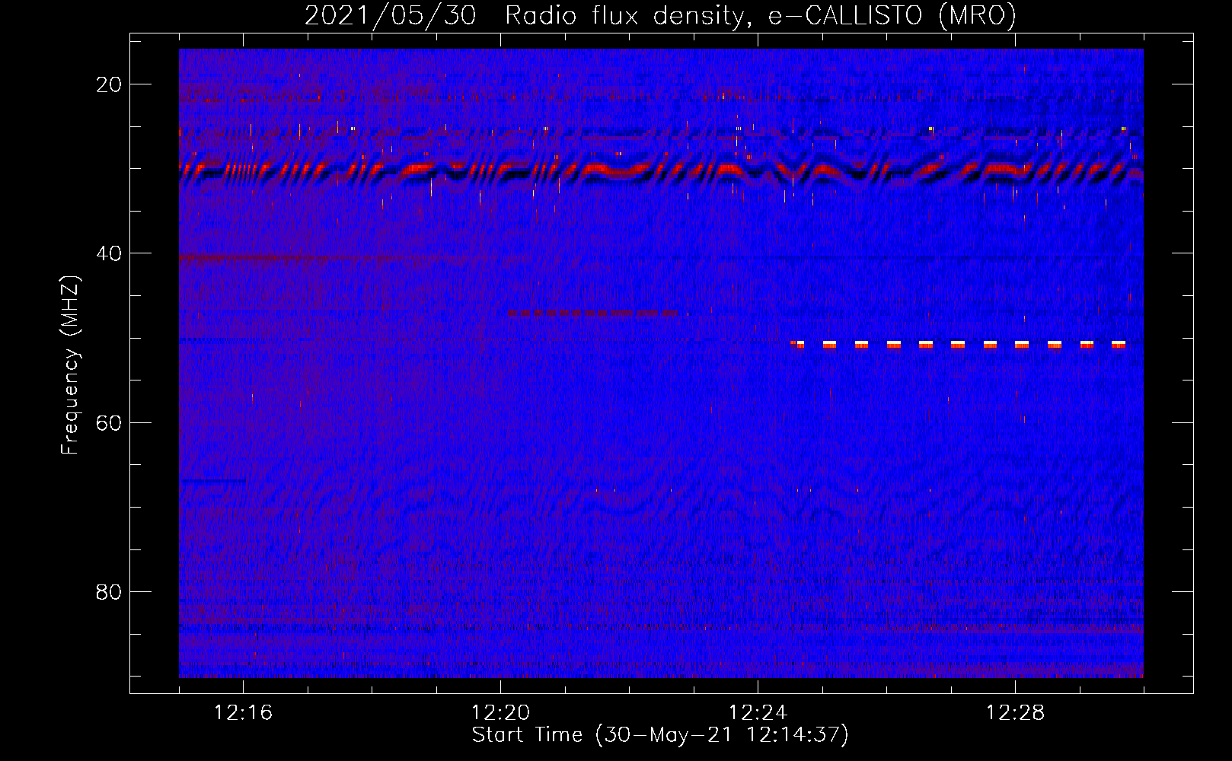Viewport: 1232px width, 761px height.
Task: Click the dark red dashed line near 47 MHz
Action: pos(592,313)
